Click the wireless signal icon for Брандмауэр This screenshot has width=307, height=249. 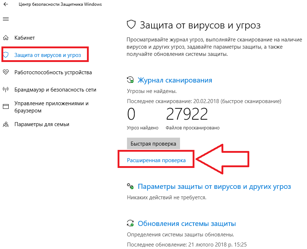[x=6, y=90]
